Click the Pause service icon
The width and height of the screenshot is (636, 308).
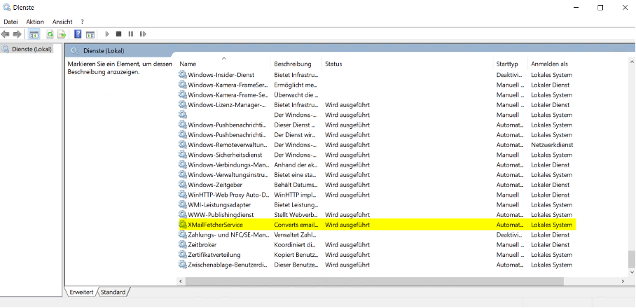tap(130, 34)
